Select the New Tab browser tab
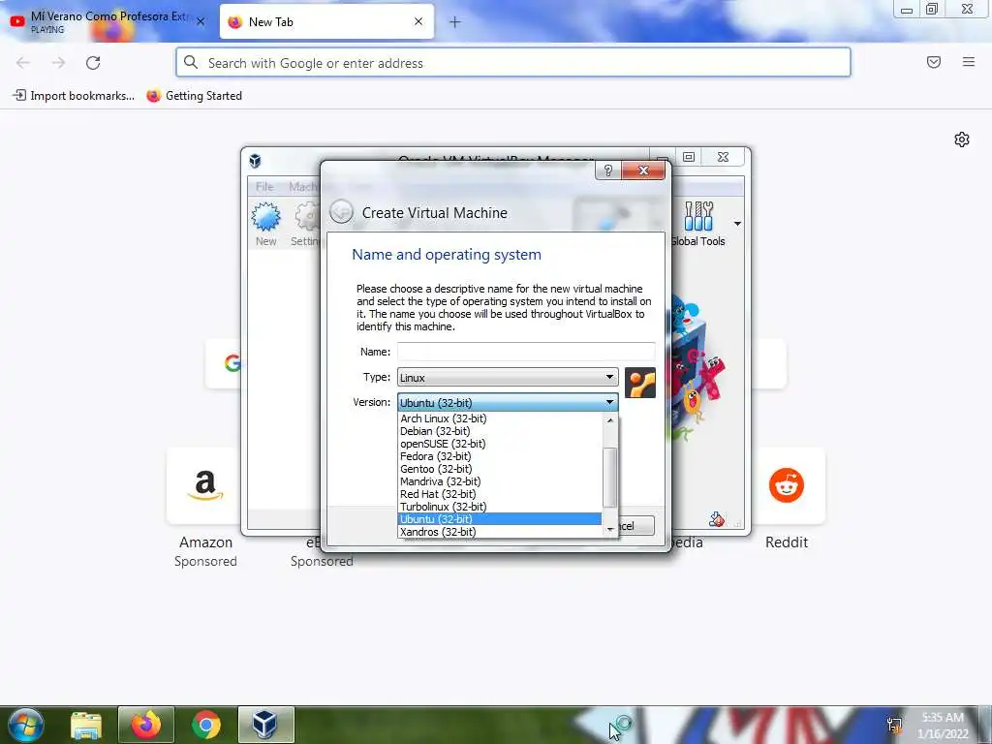The image size is (992, 744). click(x=326, y=22)
